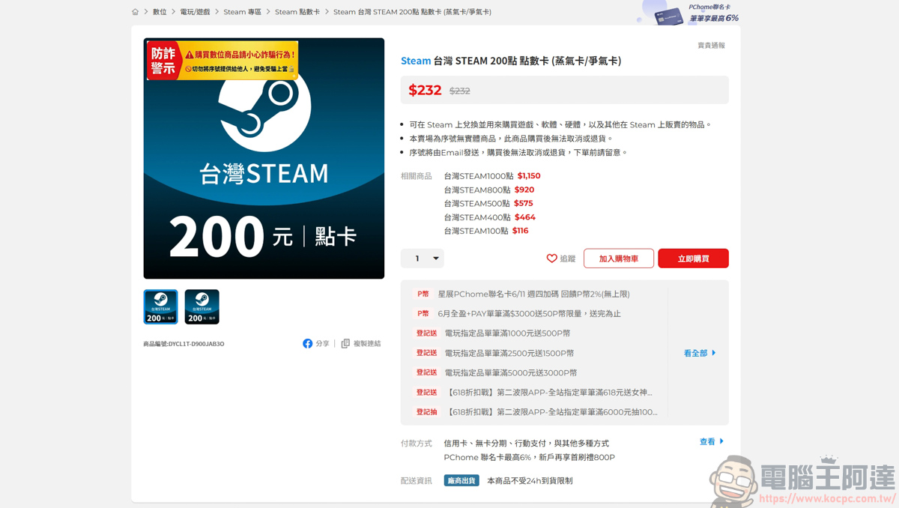Open the 數位 breadcrumb link
This screenshot has width=899, height=508.
(x=160, y=12)
